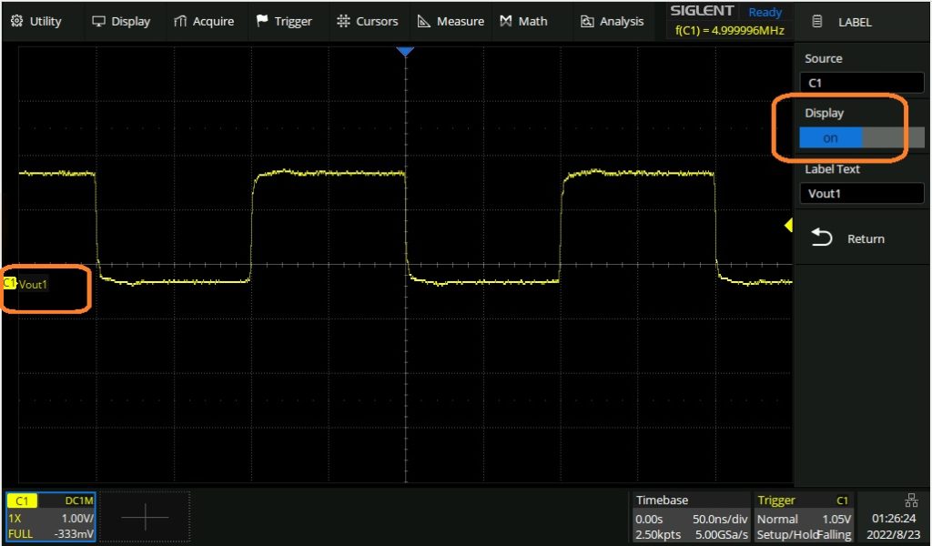Click the empty add-channel crosshair box
Viewport: 932px width, 546px height.
click(x=145, y=517)
